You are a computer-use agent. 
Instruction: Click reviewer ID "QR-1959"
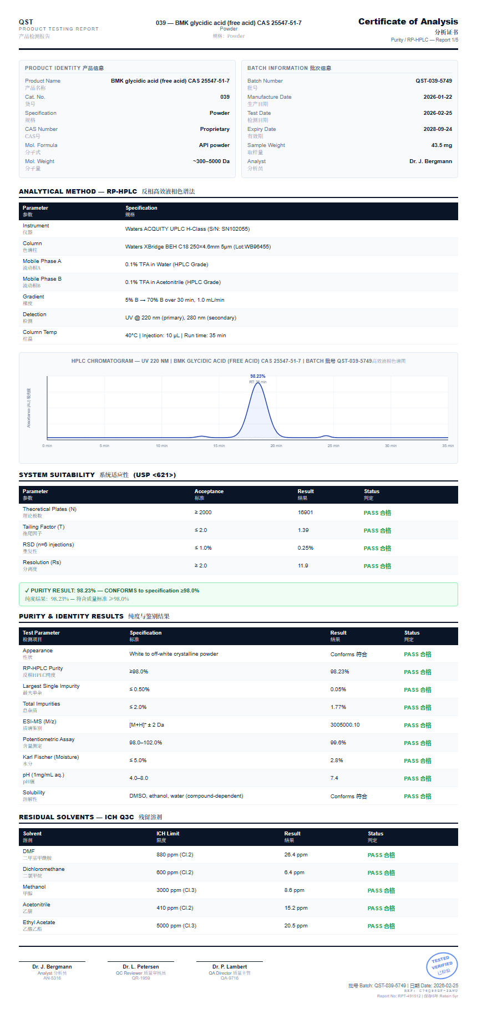click(x=141, y=978)
